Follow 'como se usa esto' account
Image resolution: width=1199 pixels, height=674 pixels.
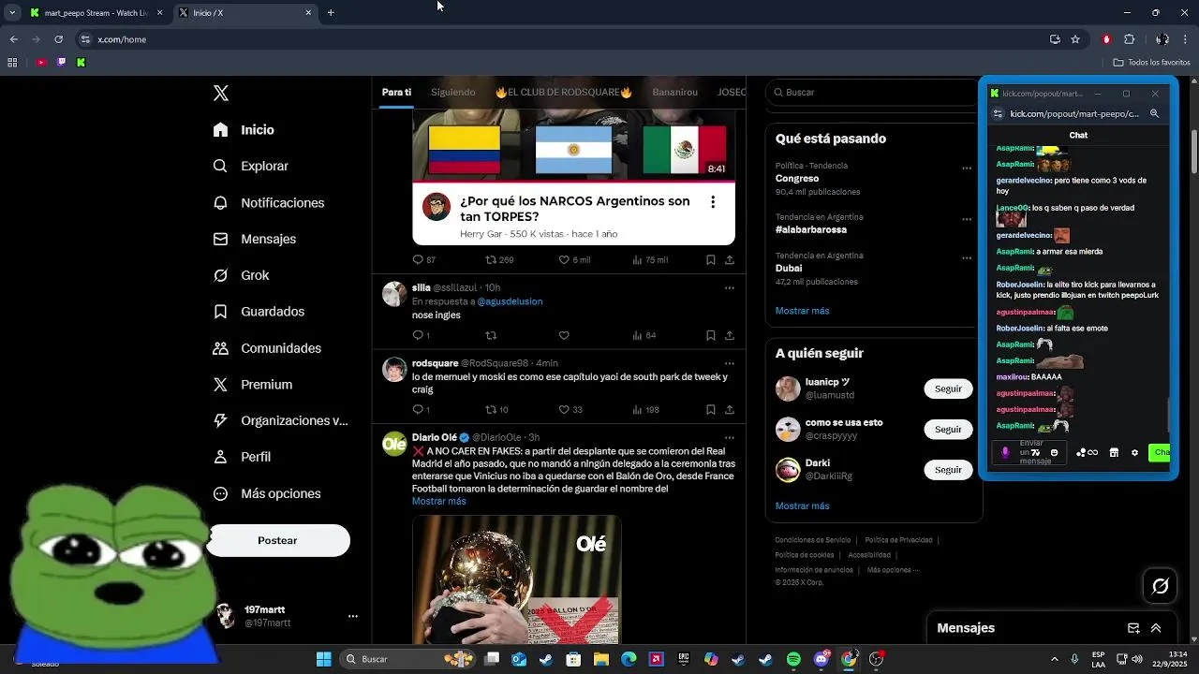coord(948,429)
